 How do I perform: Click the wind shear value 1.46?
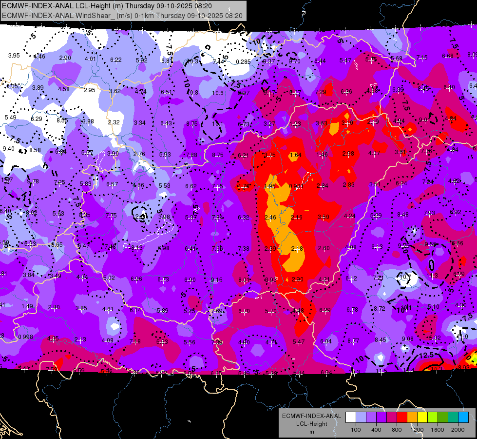(322, 155)
